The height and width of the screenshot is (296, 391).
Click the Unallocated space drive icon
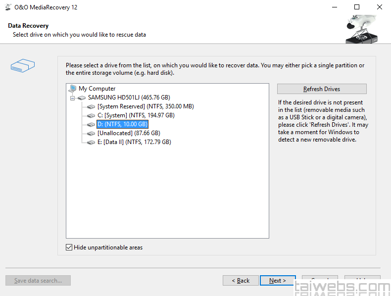click(91, 133)
